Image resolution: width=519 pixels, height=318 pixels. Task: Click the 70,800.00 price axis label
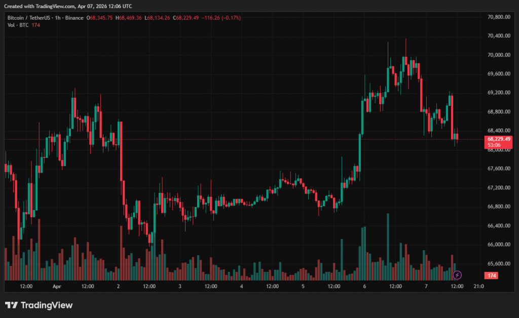[x=498, y=17]
